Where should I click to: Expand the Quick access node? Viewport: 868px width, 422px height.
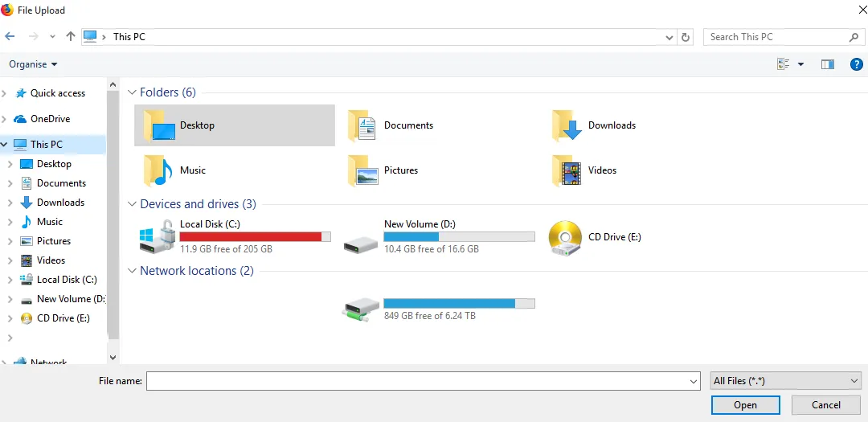tap(5, 93)
